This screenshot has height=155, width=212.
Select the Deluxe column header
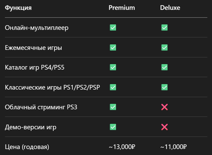(170, 8)
